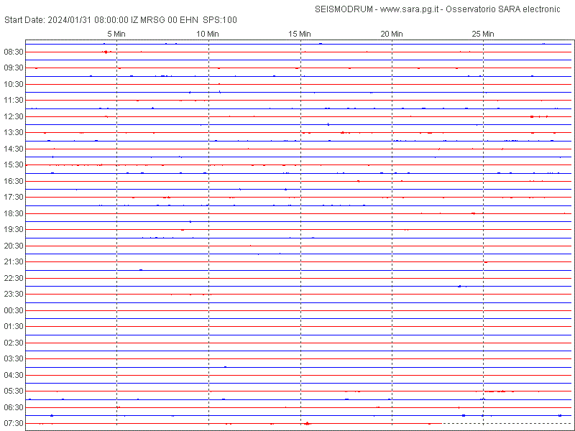Viewport: 575px width, 431px height.
Task: Select the 20:30 time row label
Action: coord(14,246)
